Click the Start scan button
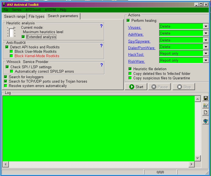The image size is (211, 176). [136, 87]
